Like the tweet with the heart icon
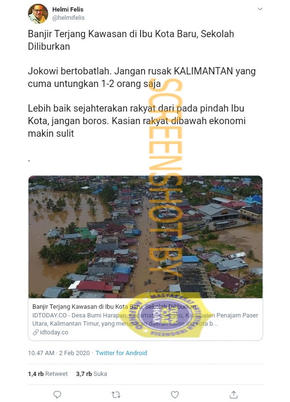The width and height of the screenshot is (290, 402). [174, 395]
